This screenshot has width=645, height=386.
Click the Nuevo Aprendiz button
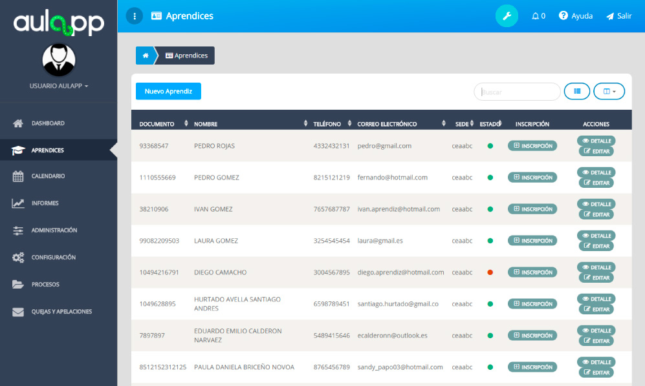tap(168, 92)
